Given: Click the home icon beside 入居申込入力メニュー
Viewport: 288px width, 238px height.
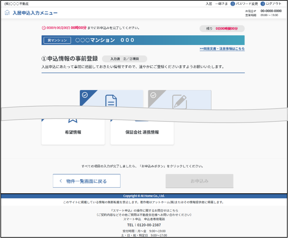Looking at the screenshot, I should pos(7,13).
